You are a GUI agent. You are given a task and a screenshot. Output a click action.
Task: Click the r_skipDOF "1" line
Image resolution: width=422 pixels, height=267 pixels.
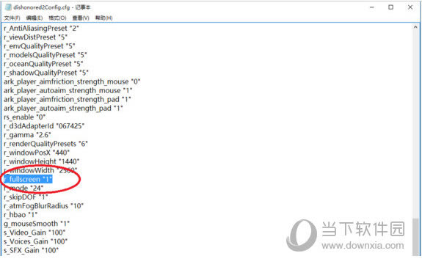pos(26,197)
